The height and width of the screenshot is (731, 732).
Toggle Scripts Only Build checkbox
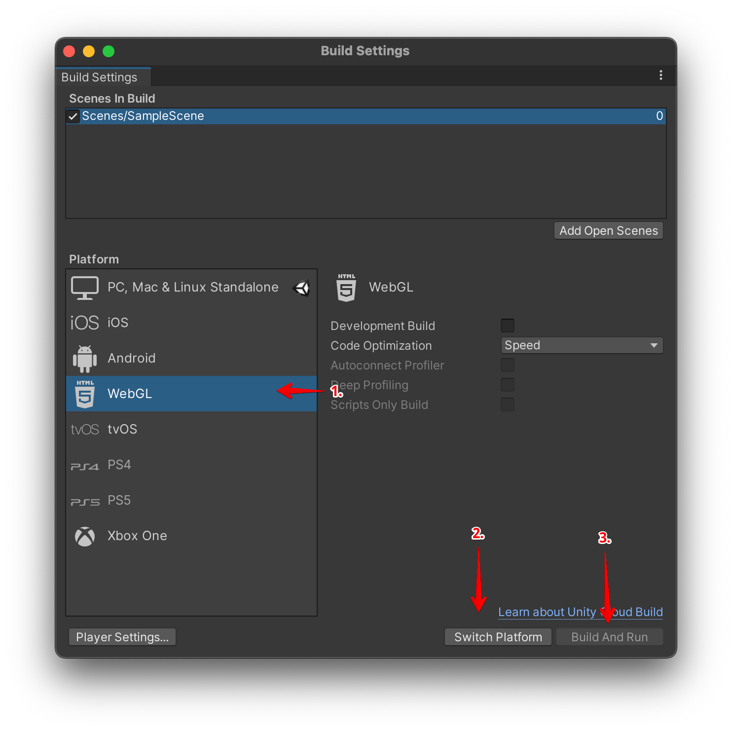[x=508, y=404]
